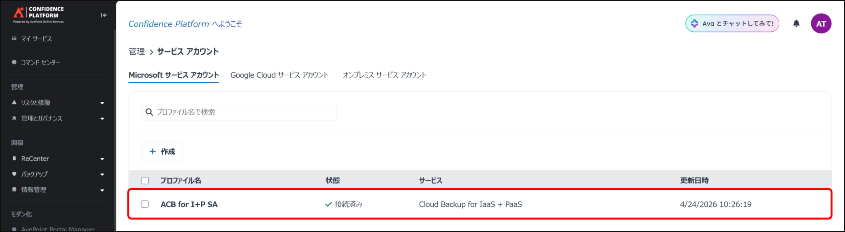Switch to オンプレミス サービス アカウント tab
Viewport: 845px width, 232px height.
[385, 75]
